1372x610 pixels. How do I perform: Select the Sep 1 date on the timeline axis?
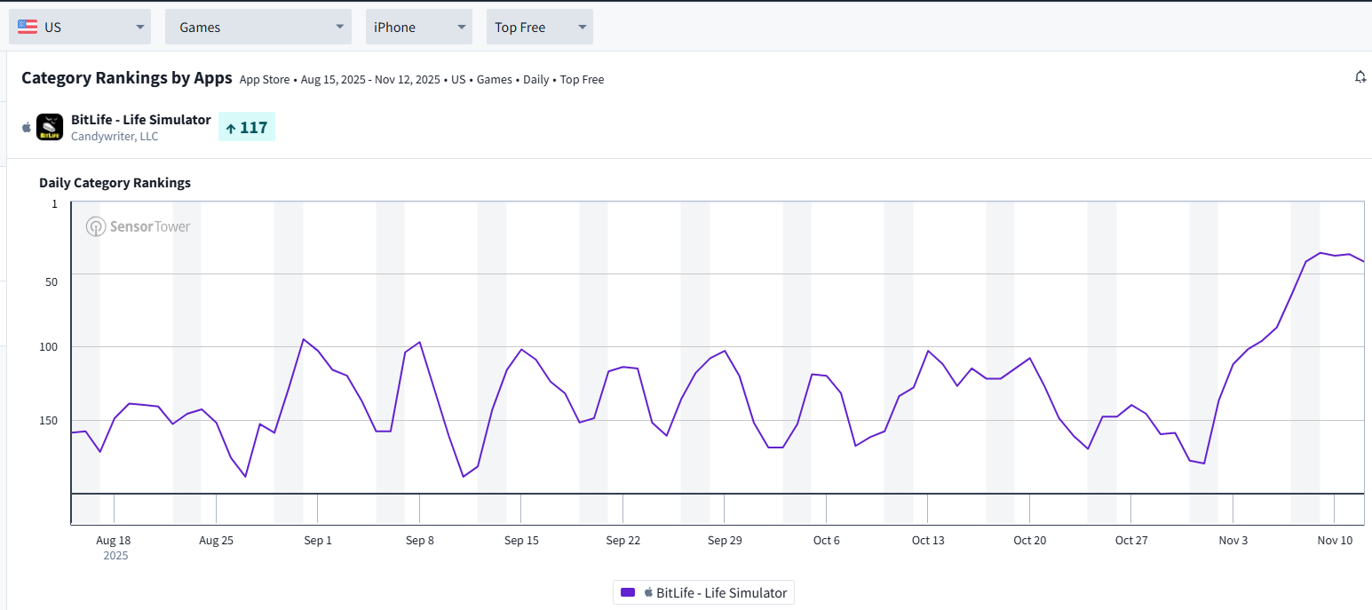tap(317, 540)
